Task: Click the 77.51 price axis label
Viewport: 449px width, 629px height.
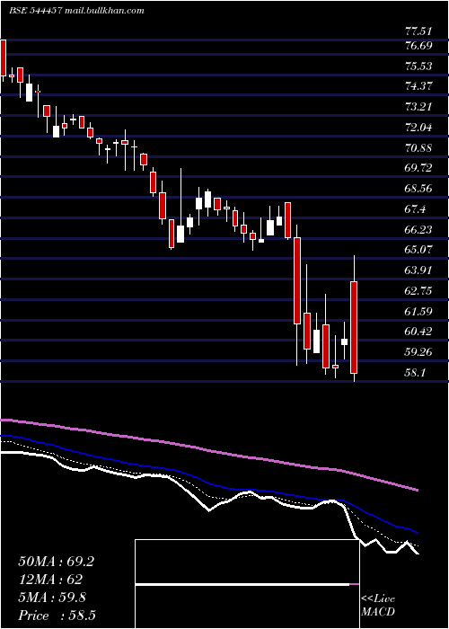Action: [418, 31]
